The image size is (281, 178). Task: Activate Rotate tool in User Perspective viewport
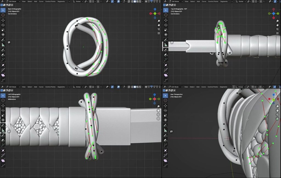pyautogui.click(x=165, y=111)
